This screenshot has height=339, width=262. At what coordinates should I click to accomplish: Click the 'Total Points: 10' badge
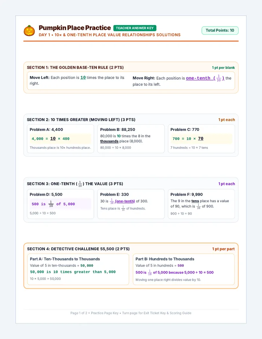click(220, 31)
